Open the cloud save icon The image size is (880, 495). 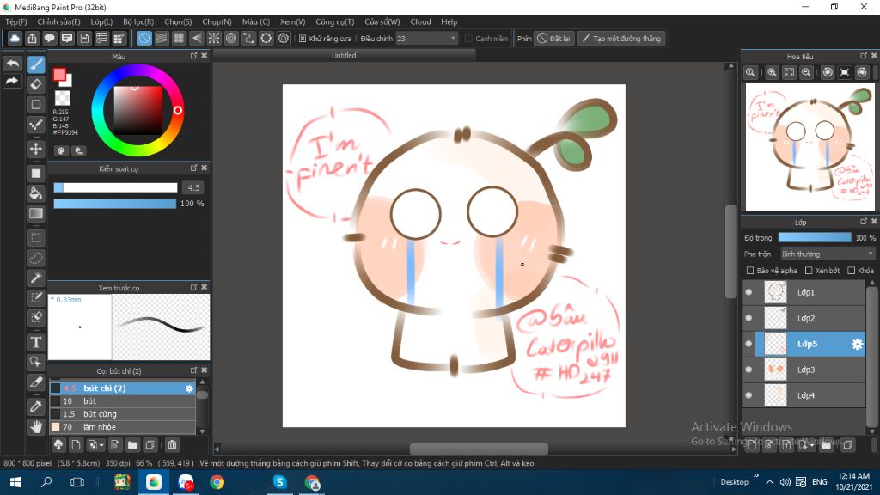15,38
